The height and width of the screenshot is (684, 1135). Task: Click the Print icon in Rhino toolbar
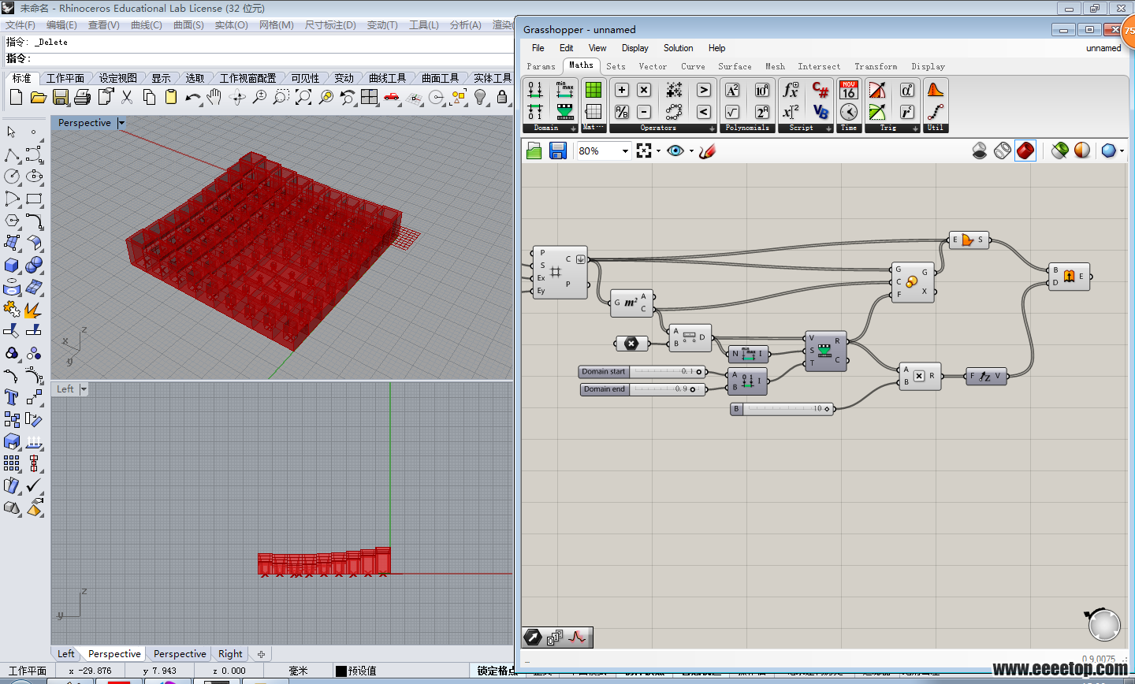[83, 98]
